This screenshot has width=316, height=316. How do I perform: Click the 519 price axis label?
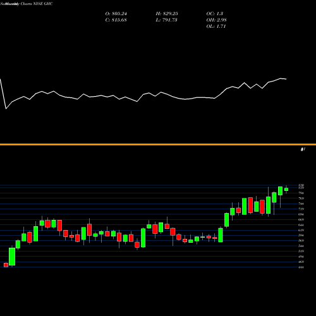[x=301, y=251]
